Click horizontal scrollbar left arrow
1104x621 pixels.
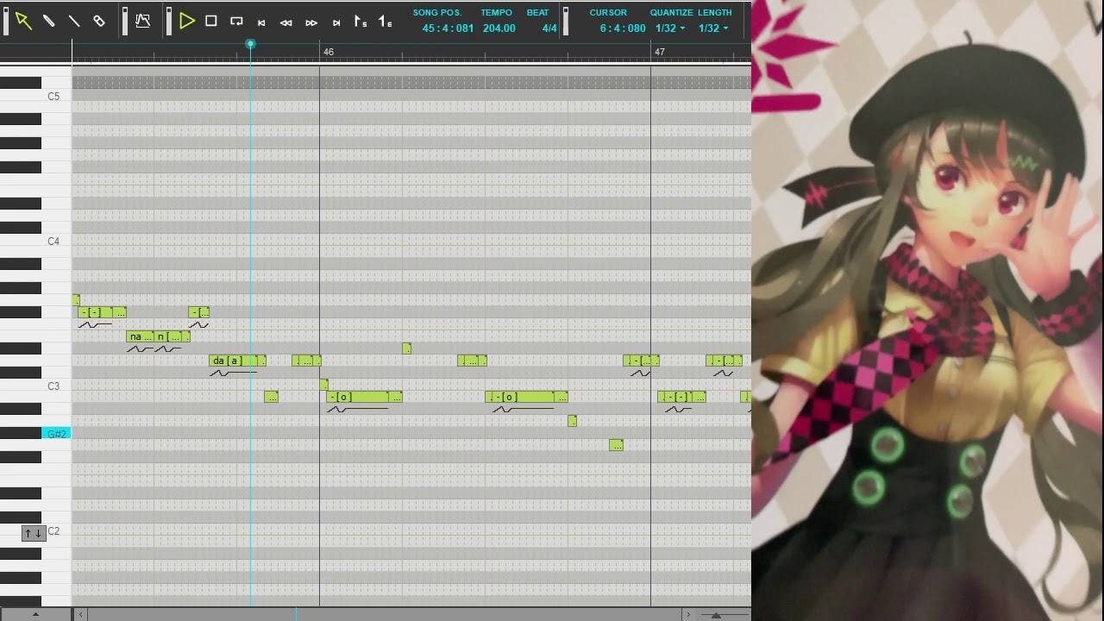[81, 614]
